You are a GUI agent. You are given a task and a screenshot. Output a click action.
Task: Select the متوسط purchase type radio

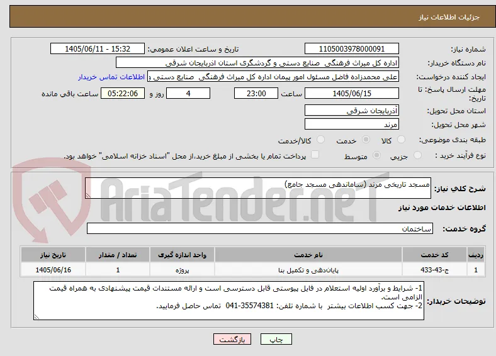click(376, 155)
